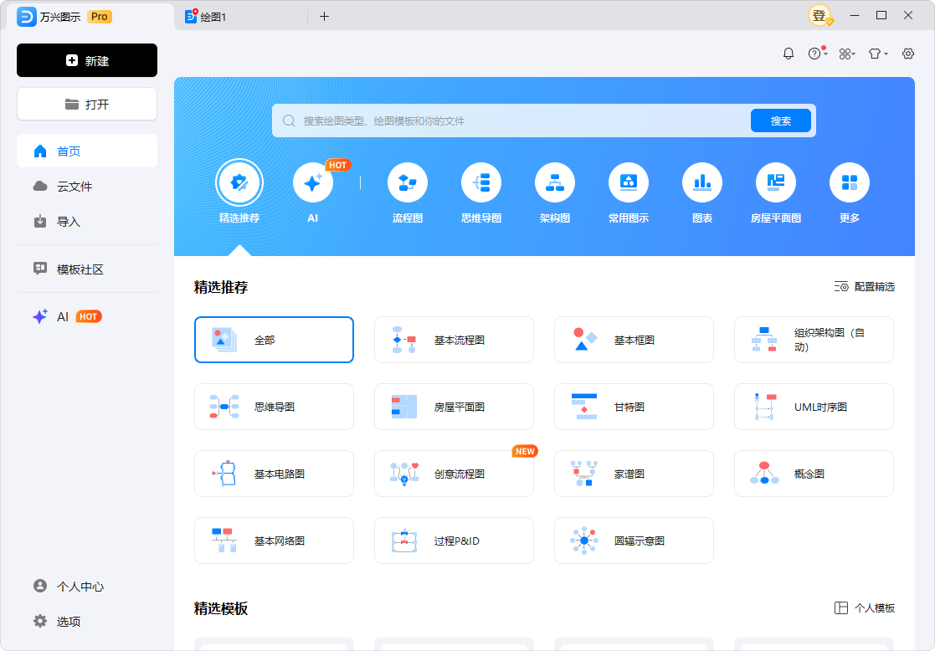935x651 pixels.
Task: Expand the theme shirt dropdown
Action: click(877, 53)
